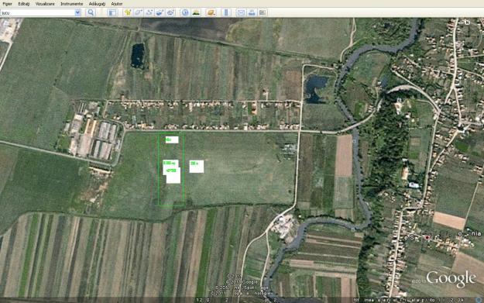Expand the search box dropdown arrow
This screenshot has width=484, height=303.
(x=77, y=12)
